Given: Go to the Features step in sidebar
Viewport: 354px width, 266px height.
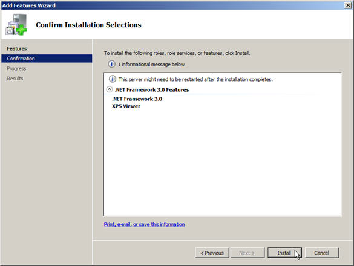Looking at the screenshot, I should (x=17, y=48).
